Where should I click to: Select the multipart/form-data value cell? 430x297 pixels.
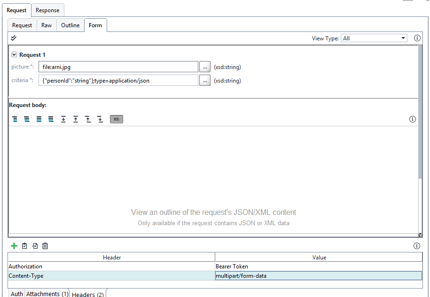click(319, 276)
